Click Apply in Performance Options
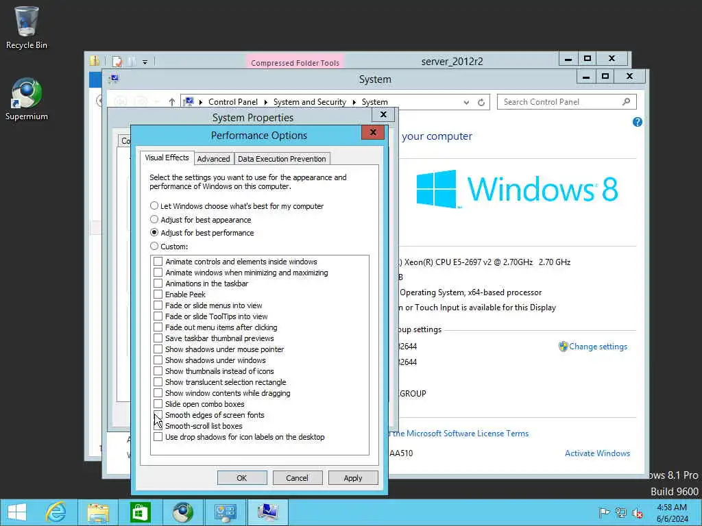This screenshot has height=526, width=702. click(353, 477)
